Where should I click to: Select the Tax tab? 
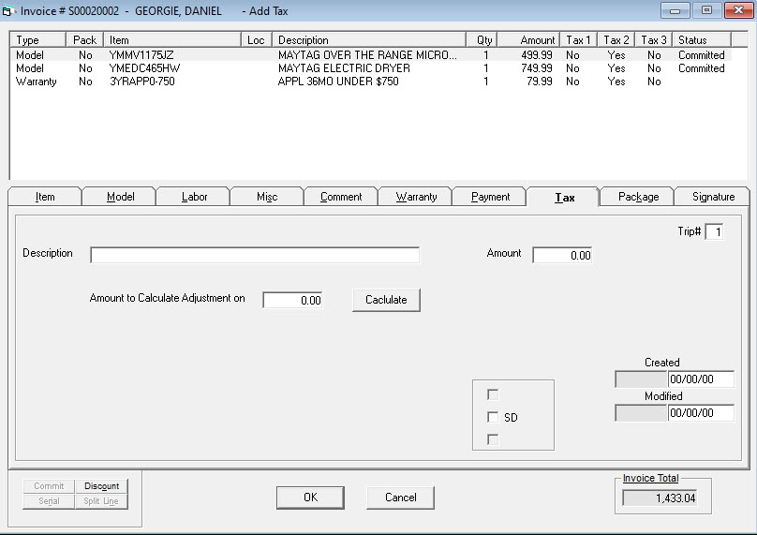click(x=564, y=197)
